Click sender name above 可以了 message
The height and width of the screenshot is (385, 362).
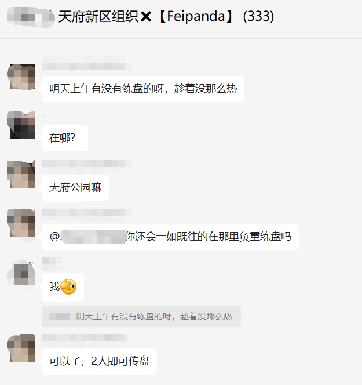tap(85, 337)
